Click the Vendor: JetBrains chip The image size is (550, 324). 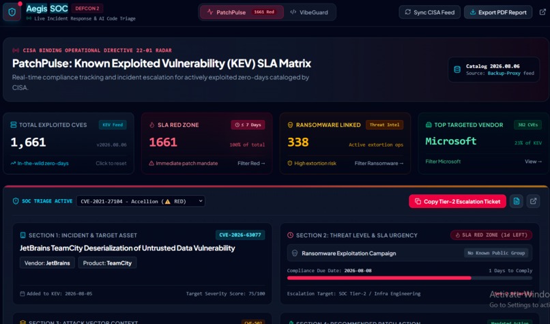point(47,263)
